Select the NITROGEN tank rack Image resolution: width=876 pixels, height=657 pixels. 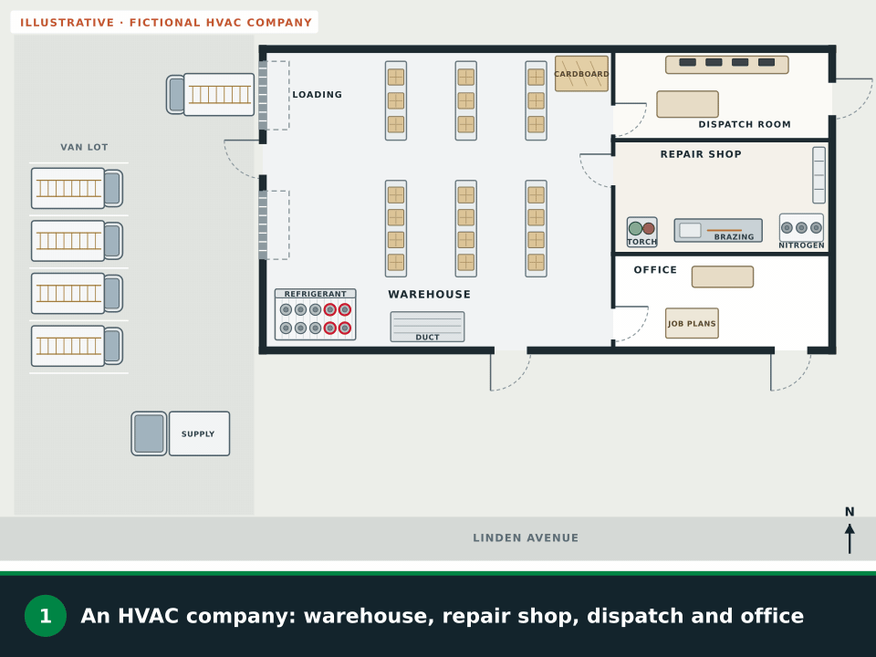pos(801,230)
